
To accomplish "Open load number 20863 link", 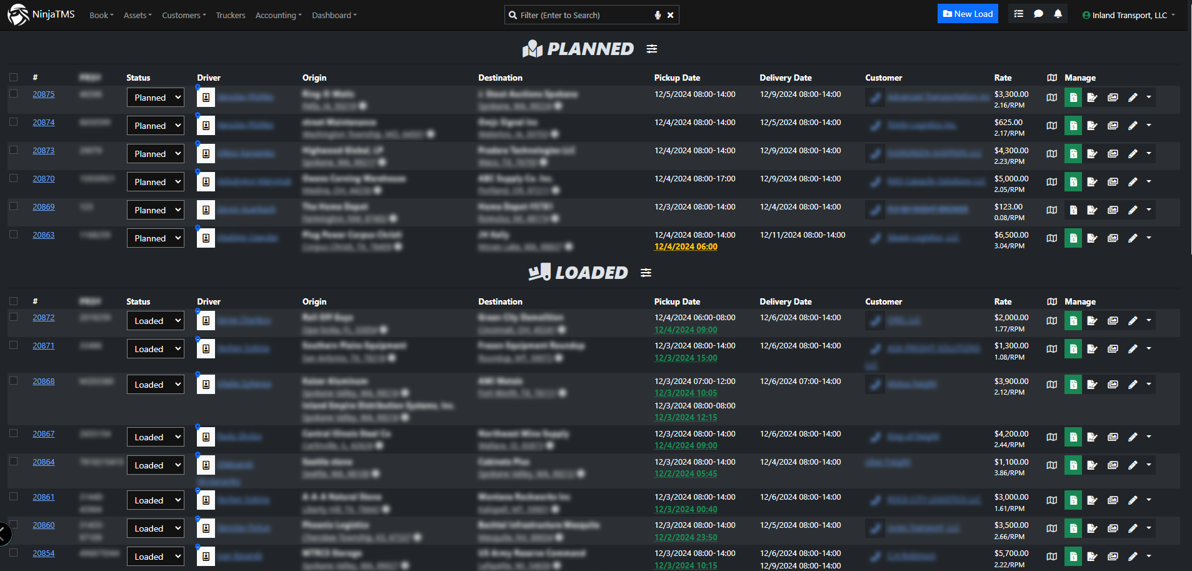I will (x=44, y=235).
